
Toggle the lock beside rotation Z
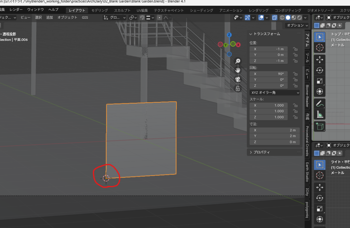point(295,86)
